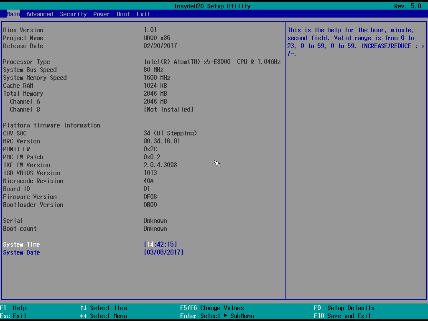Screen dimensions: 428x321
Task: Open the Main menu tab
Action: (13, 14)
